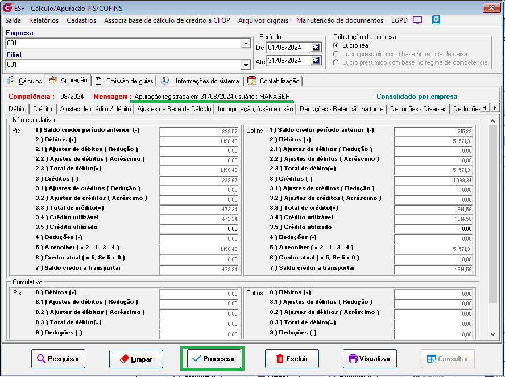This screenshot has height=377, width=505.
Task: Click Pis Crédito utilizado field
Action: (x=200, y=228)
